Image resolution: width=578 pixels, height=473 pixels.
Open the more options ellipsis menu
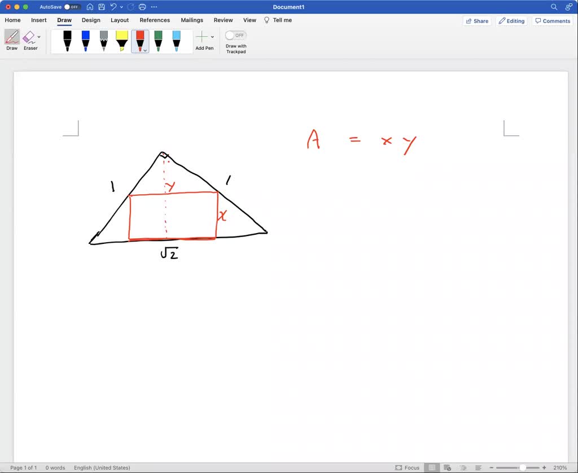(x=154, y=7)
